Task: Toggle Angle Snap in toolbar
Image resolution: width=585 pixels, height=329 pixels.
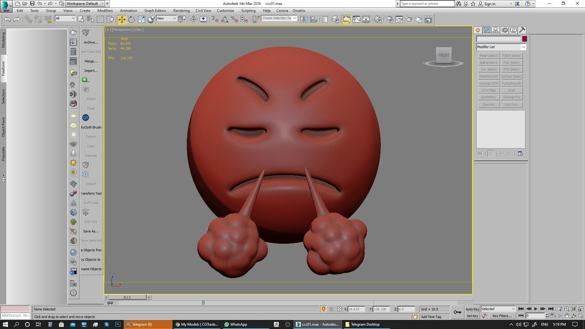Action: [x=225, y=19]
